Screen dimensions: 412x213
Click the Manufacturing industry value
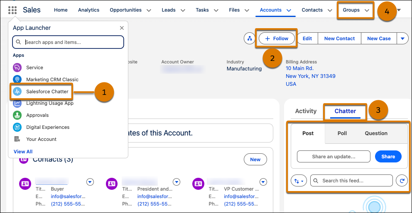click(244, 69)
